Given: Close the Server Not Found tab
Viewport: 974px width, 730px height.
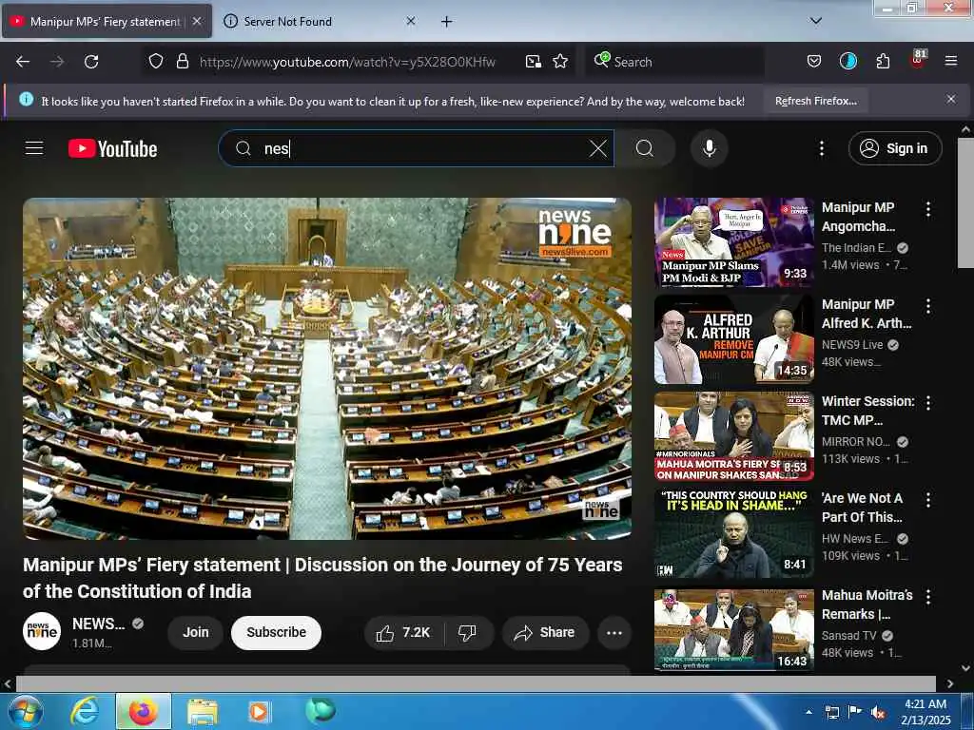Looking at the screenshot, I should pos(411,21).
